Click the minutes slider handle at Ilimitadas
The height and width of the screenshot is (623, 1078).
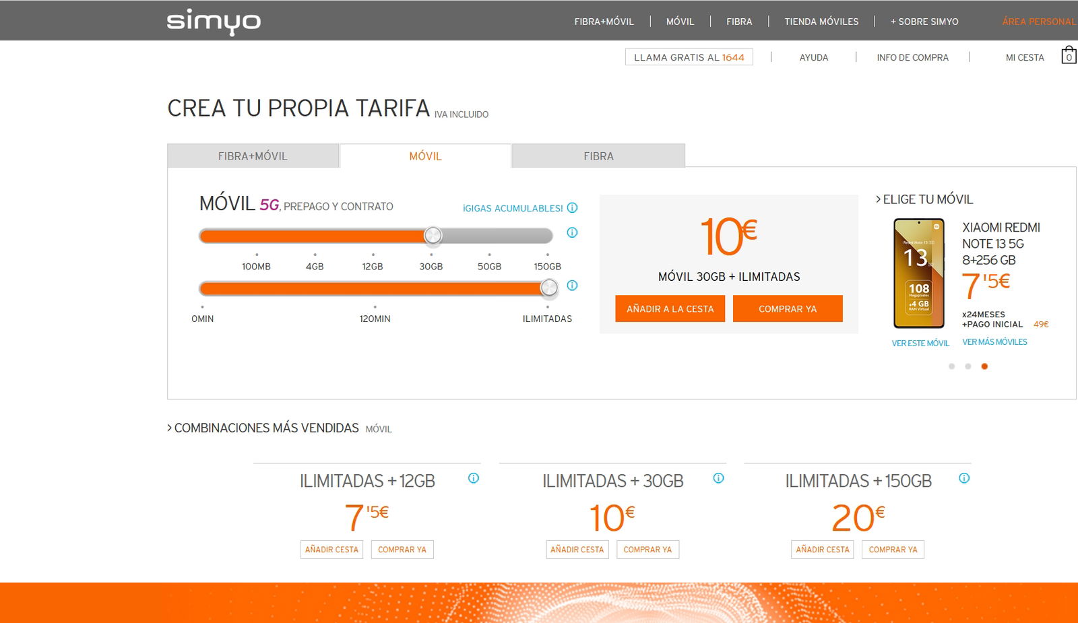tap(549, 288)
